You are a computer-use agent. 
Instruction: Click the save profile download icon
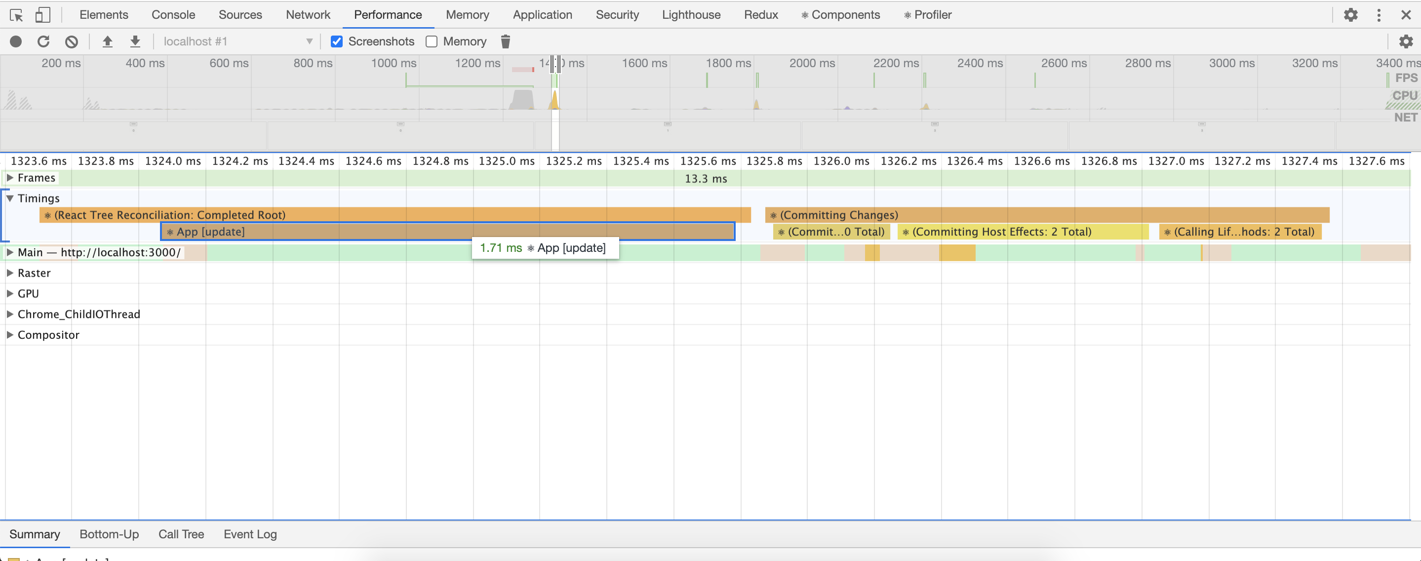point(135,41)
